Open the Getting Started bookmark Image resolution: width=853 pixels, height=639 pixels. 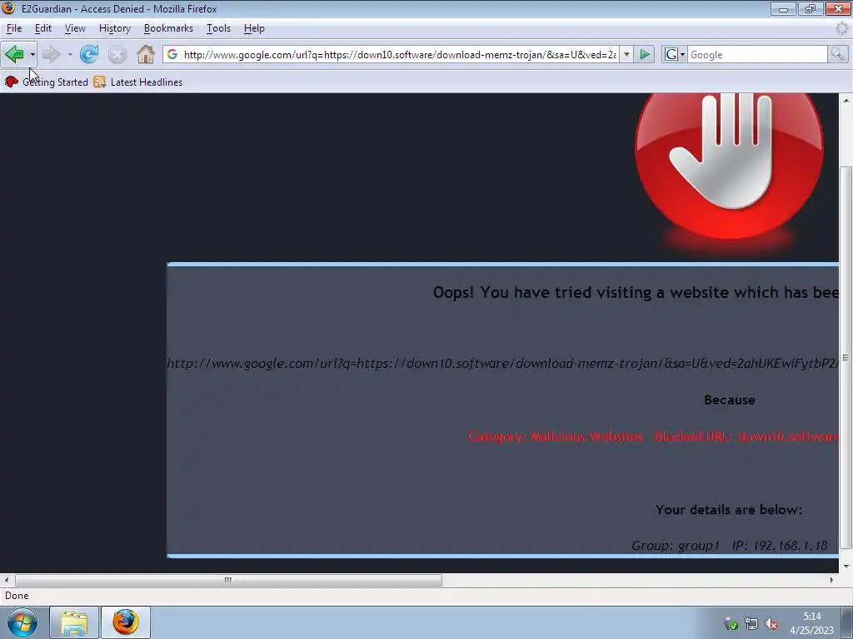click(47, 82)
